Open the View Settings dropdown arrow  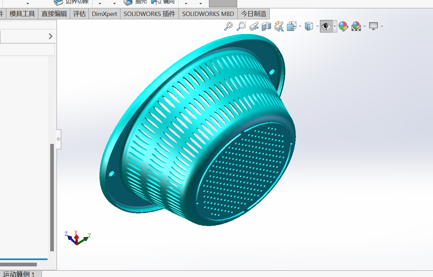[382, 26]
